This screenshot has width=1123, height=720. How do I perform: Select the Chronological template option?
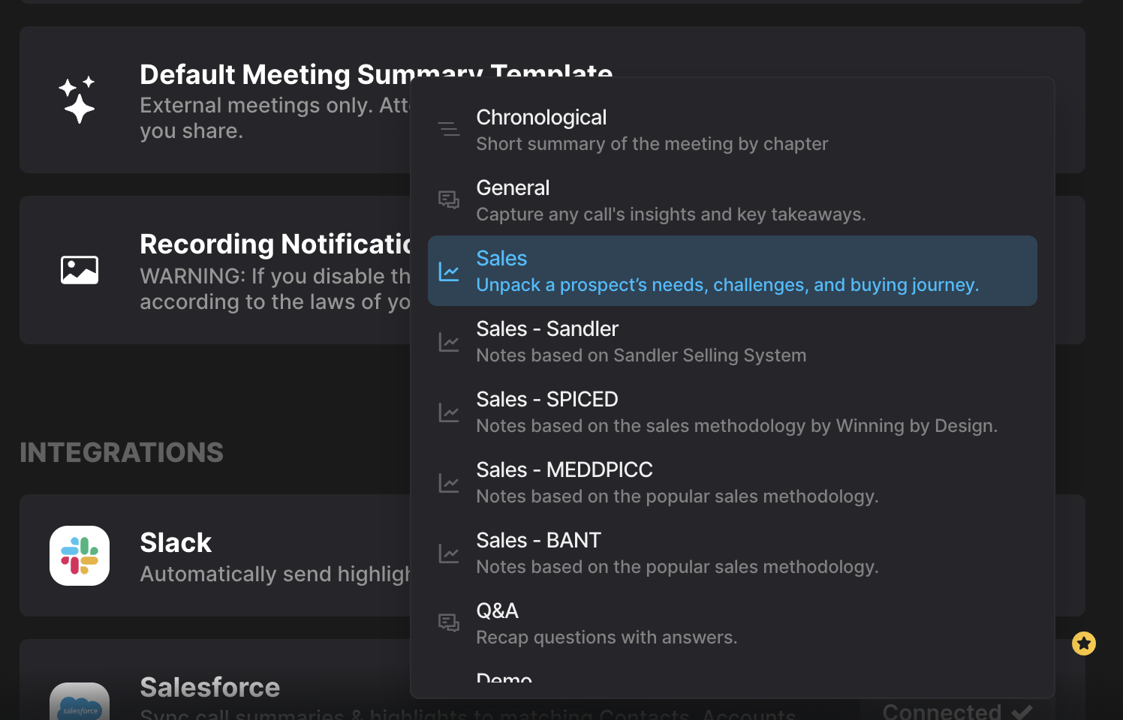(733, 130)
